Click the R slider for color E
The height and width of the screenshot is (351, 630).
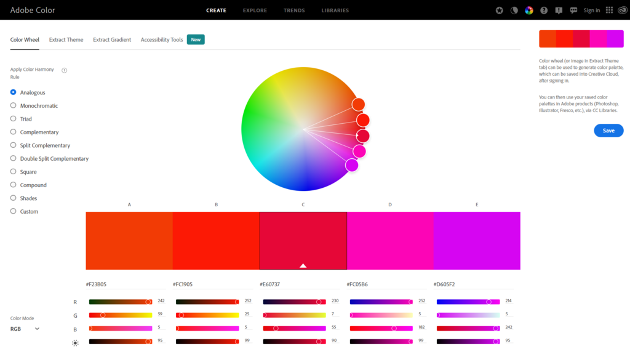[x=468, y=302]
